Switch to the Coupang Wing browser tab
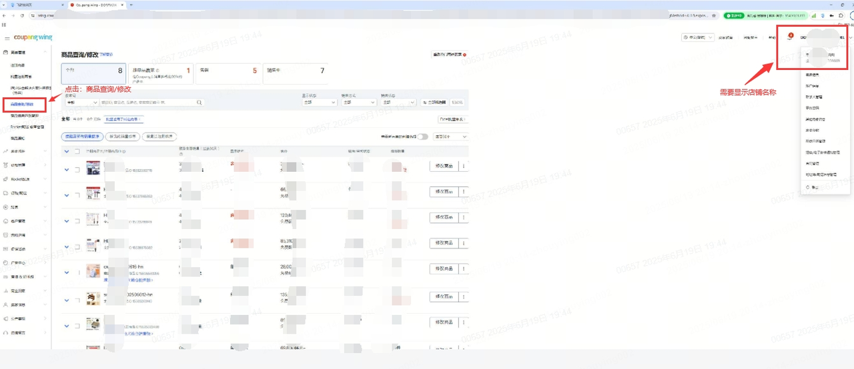 point(97,5)
